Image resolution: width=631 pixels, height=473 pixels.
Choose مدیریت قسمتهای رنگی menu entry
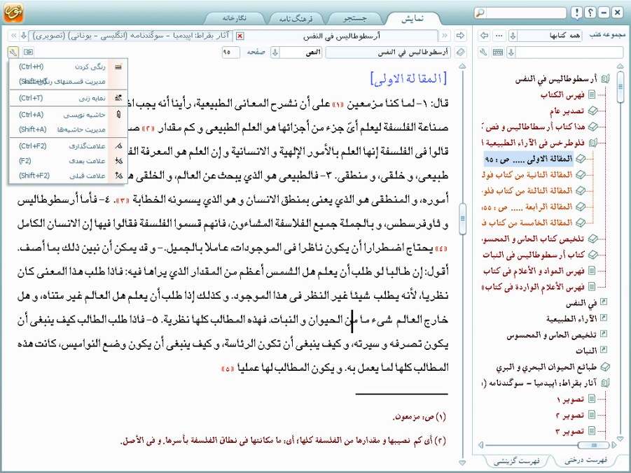point(69,81)
